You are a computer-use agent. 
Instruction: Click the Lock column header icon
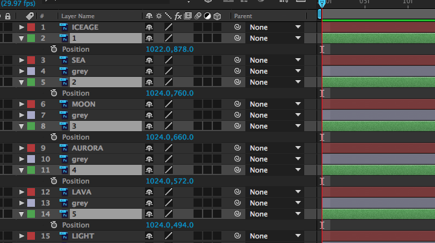(x=8, y=16)
